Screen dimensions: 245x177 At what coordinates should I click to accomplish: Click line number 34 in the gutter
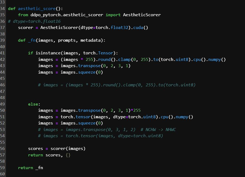[3, 8]
